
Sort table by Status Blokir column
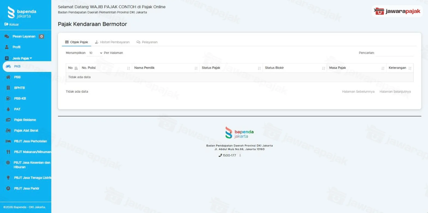click(x=295, y=68)
